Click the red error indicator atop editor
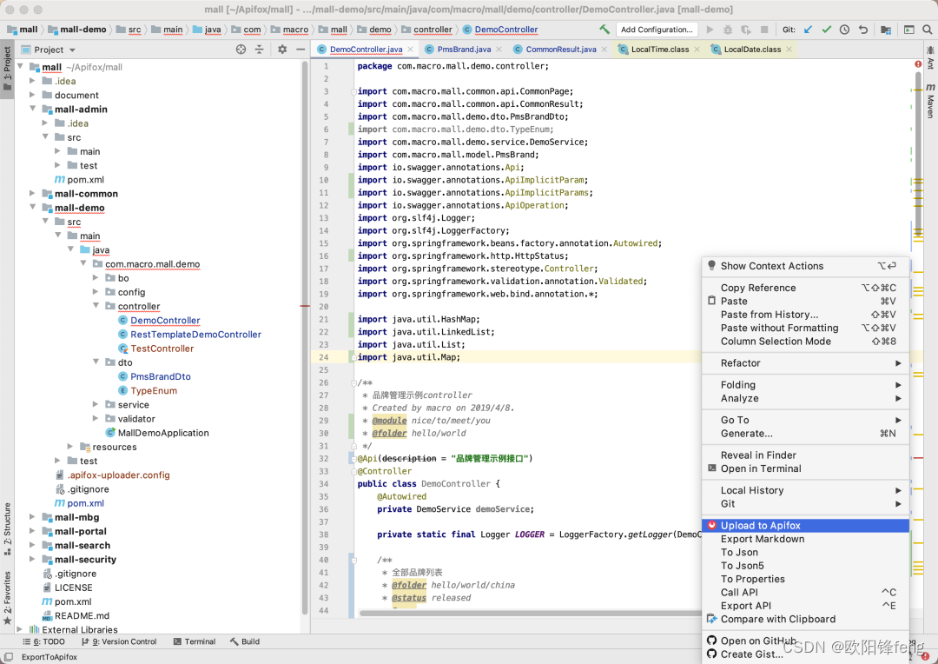The height and width of the screenshot is (664, 938). (918, 64)
